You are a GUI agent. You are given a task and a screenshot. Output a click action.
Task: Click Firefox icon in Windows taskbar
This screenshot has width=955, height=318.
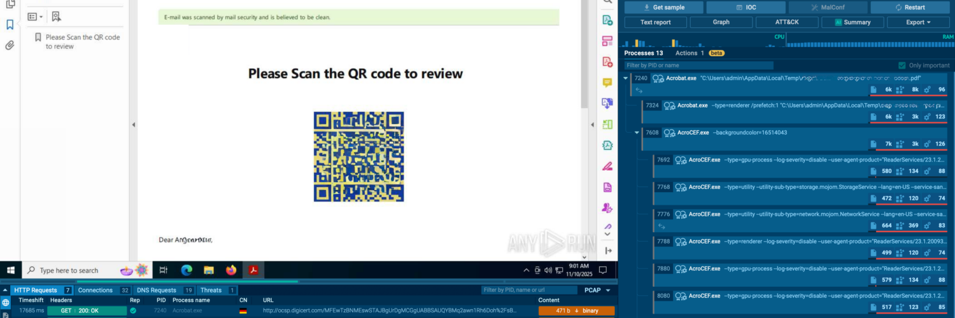coord(230,270)
